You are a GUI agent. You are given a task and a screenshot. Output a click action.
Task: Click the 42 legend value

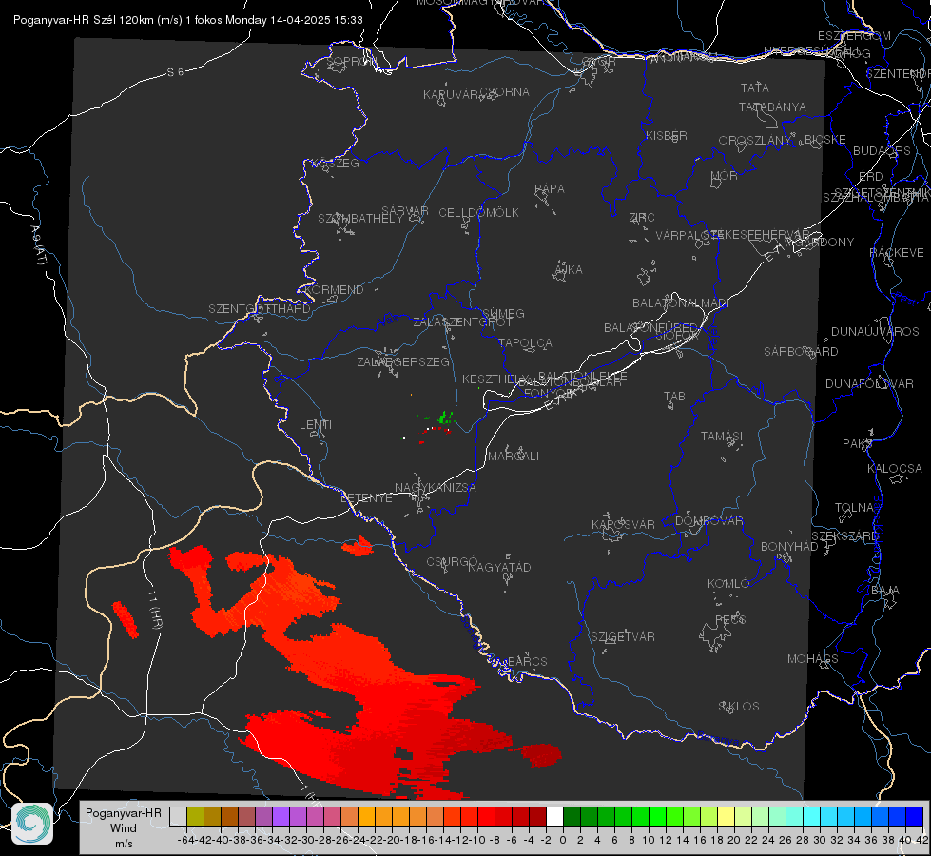click(922, 840)
